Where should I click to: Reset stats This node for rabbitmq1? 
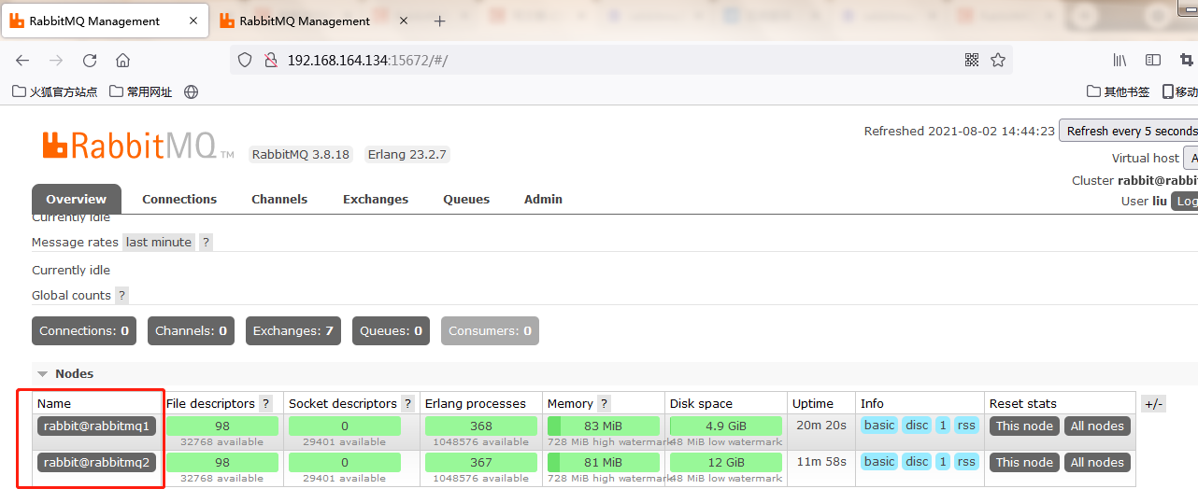point(1024,426)
